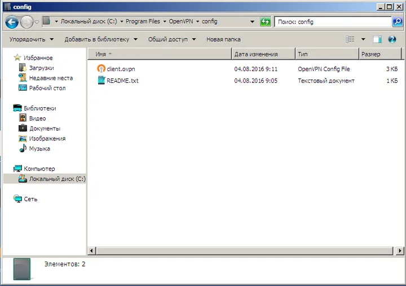Open view options dropdown arrow
406x286 pixels.
pyautogui.click(x=363, y=39)
